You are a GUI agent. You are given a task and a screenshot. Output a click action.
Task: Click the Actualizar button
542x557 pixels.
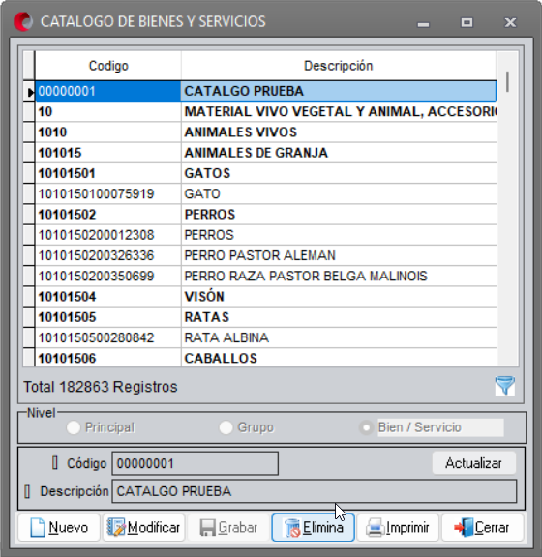[x=474, y=463]
